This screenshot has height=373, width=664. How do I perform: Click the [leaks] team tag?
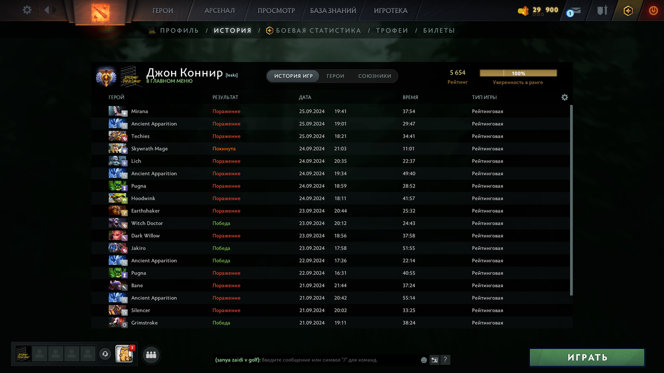(231, 75)
